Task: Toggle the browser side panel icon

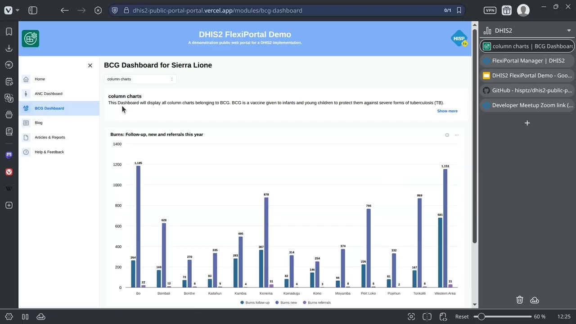Action: click(x=33, y=10)
